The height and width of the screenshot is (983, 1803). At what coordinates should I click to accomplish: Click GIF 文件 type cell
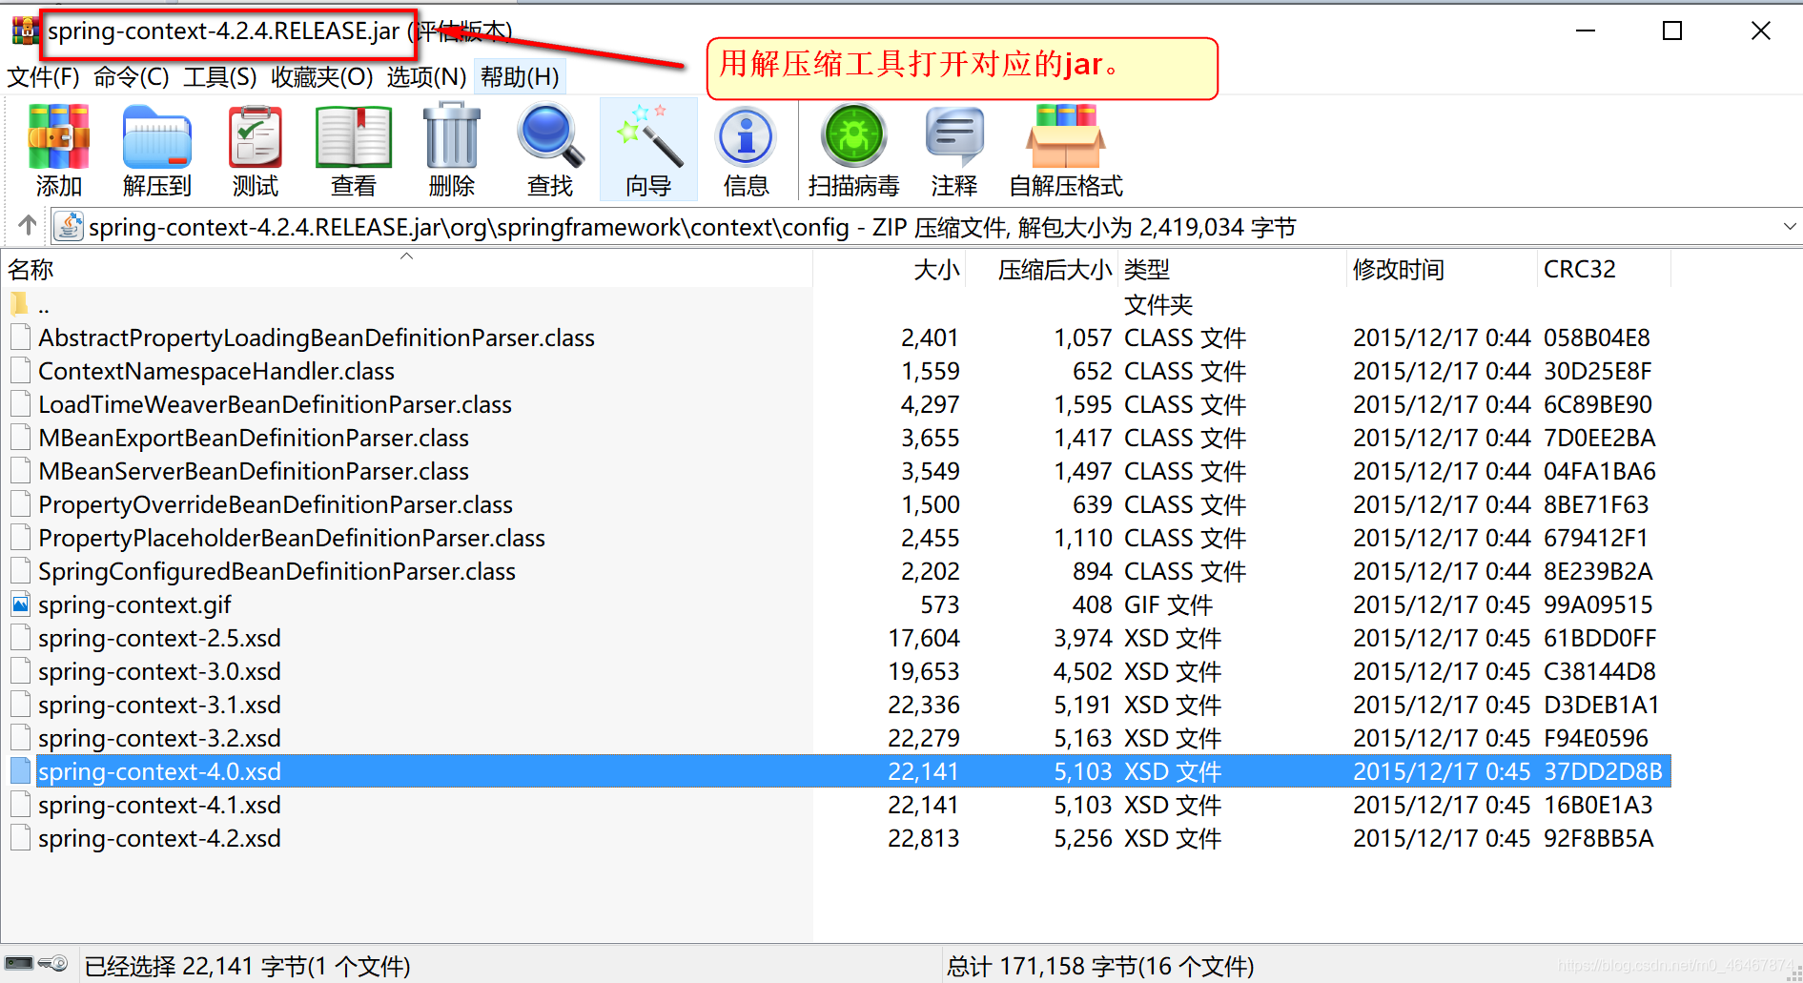1169,604
